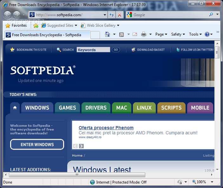Click the Search magnifier icon on Softpedia bar

point(59,50)
